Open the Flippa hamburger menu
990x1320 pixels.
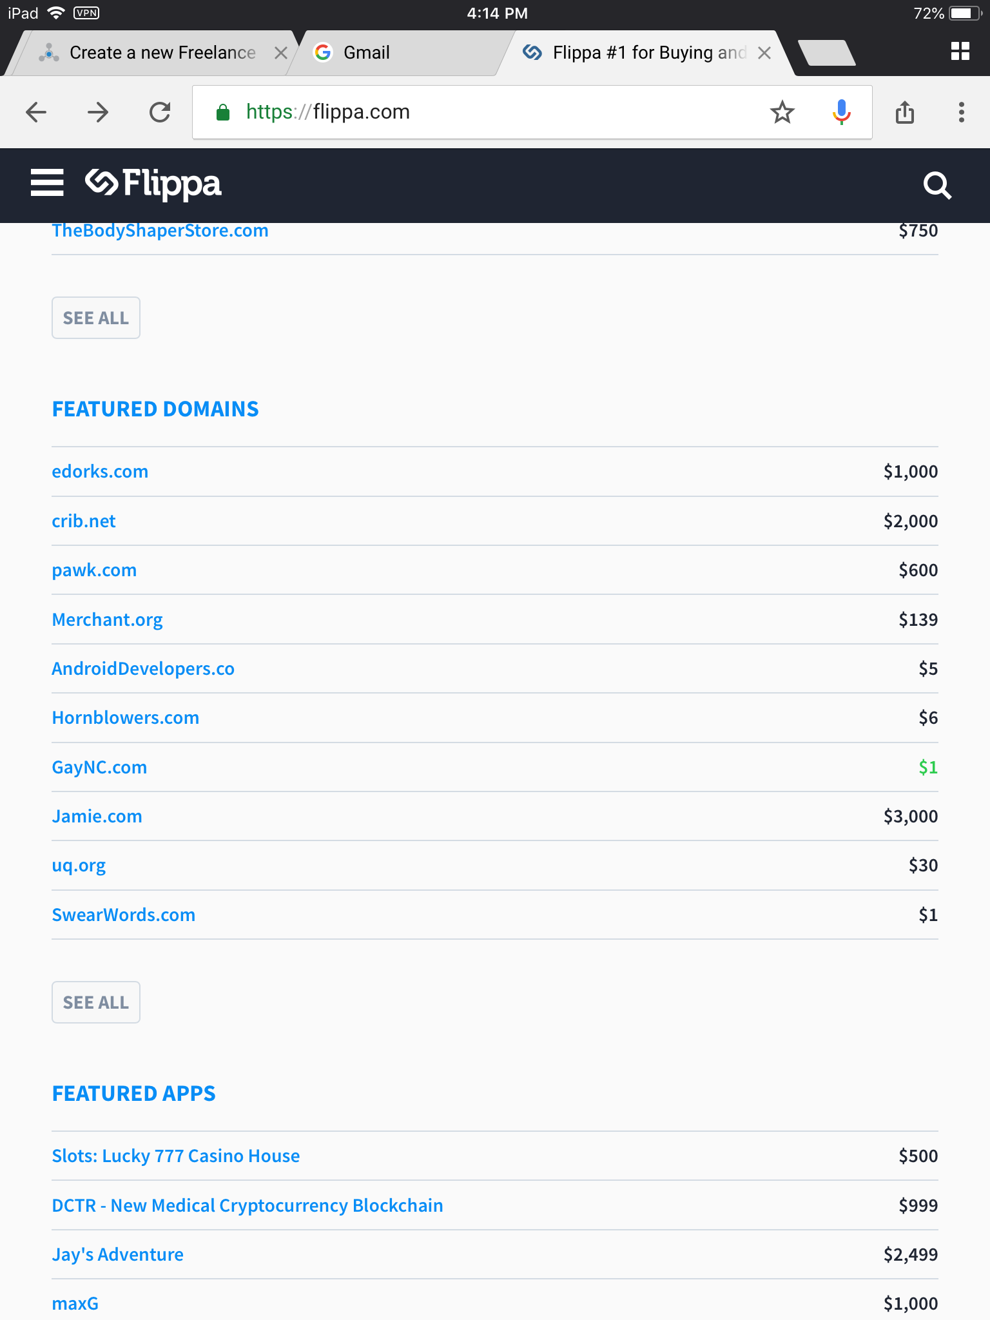pyautogui.click(x=47, y=183)
